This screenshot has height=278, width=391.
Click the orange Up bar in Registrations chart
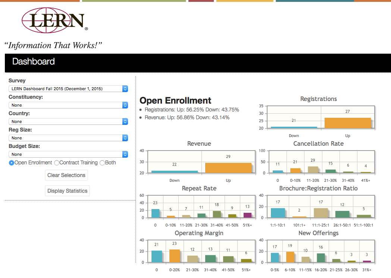click(348, 123)
